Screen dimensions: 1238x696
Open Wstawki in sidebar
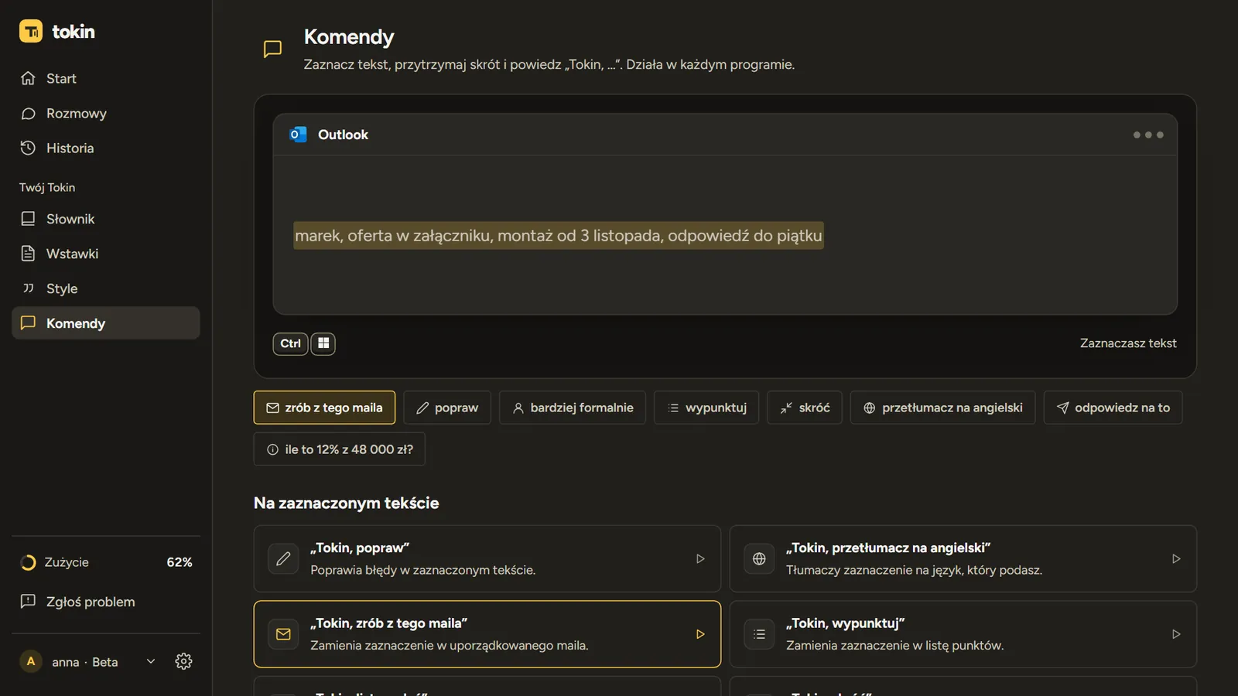pos(105,254)
